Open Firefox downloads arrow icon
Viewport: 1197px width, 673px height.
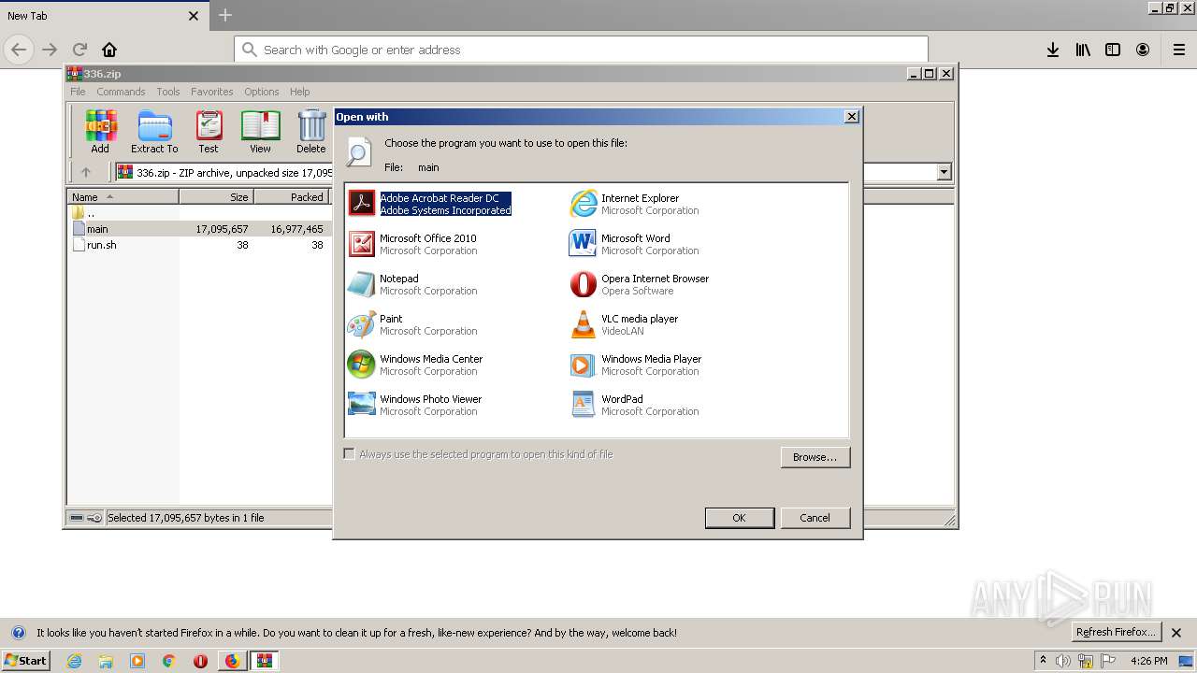(x=1053, y=50)
